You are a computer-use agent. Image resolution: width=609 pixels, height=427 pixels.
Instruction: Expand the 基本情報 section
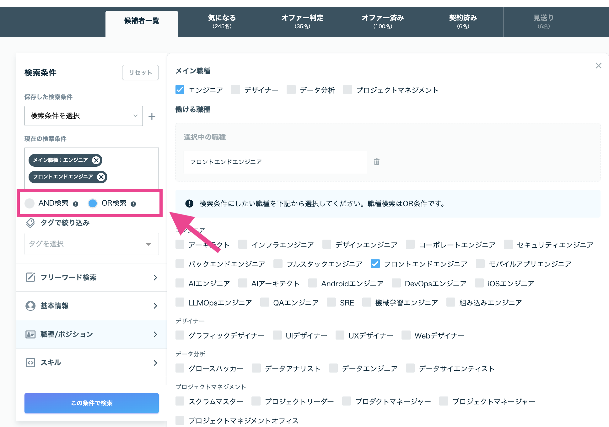(91, 306)
